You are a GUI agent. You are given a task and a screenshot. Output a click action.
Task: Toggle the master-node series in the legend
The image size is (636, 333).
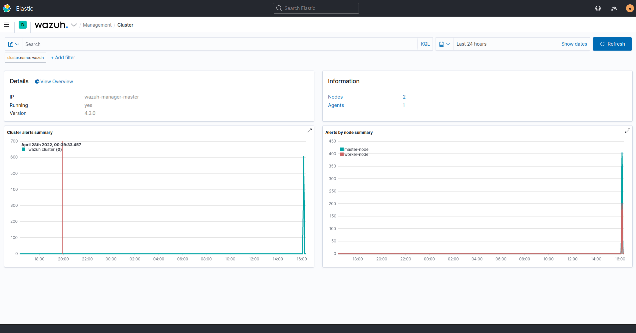(x=356, y=149)
